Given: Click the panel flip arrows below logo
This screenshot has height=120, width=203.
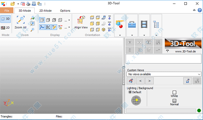Looking at the screenshot, I should (x=167, y=51).
